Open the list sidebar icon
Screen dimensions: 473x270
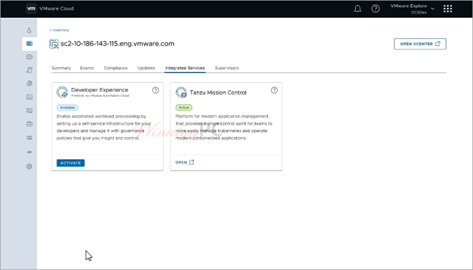coord(29,138)
